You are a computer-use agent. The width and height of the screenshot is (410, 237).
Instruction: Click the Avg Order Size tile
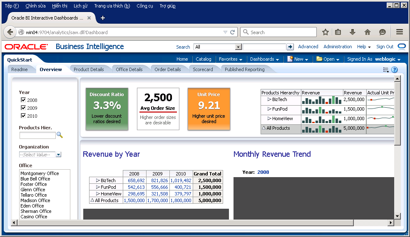click(158, 109)
